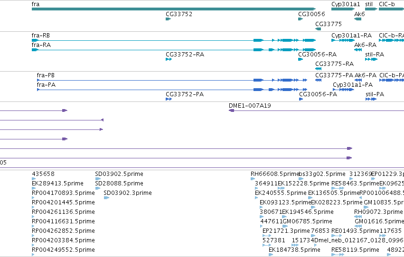The height and width of the screenshot is (257, 404).
Task: Click the RP004262852.5prime EST label
Action: pos(63,231)
